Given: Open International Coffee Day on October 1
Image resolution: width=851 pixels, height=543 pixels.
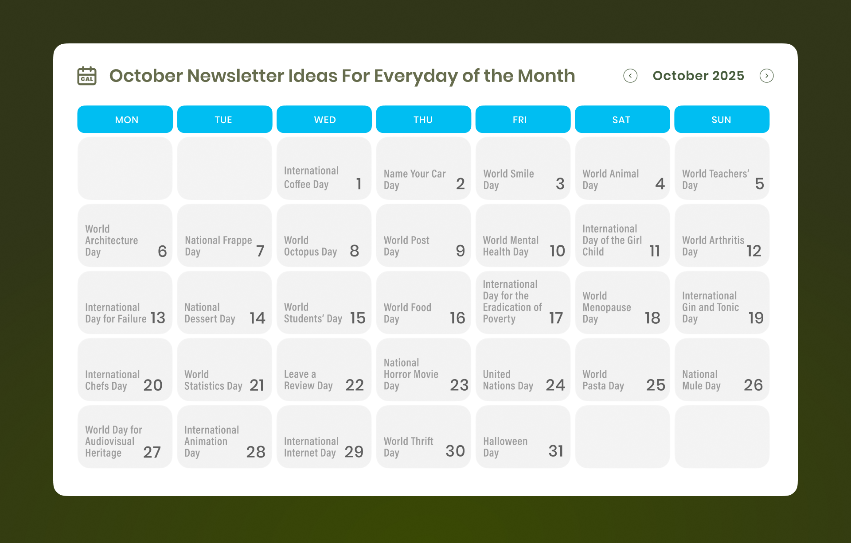Looking at the screenshot, I should pos(324,168).
